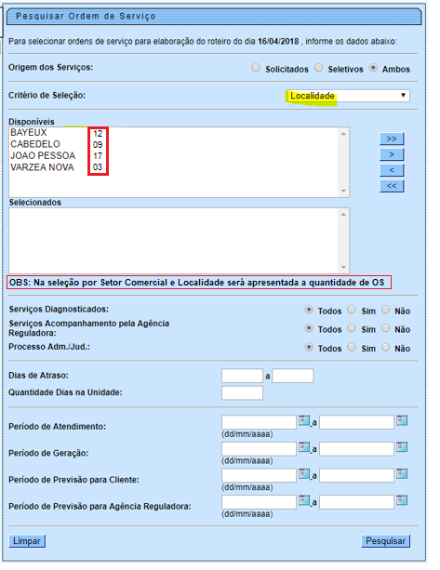Image resolution: width=440 pixels, height=570 pixels.
Task: Focus the Período de Atendimento end date field
Action: tap(356, 422)
